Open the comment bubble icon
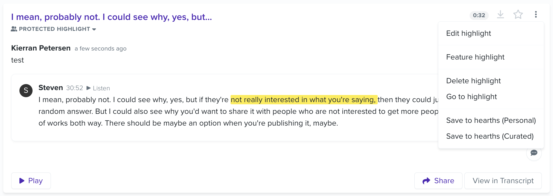The image size is (553, 196). pos(534,153)
